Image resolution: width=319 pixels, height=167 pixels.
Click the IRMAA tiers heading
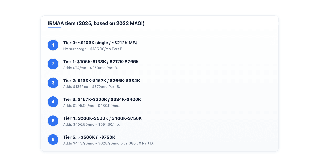click(96, 23)
